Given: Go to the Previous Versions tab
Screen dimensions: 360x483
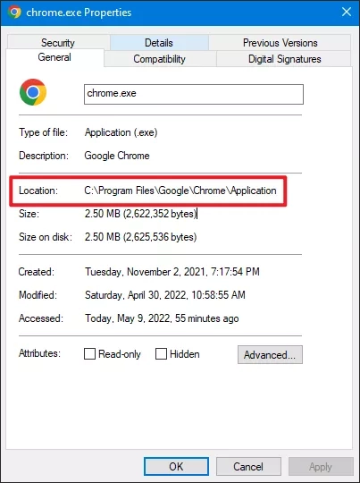Looking at the screenshot, I should point(280,43).
